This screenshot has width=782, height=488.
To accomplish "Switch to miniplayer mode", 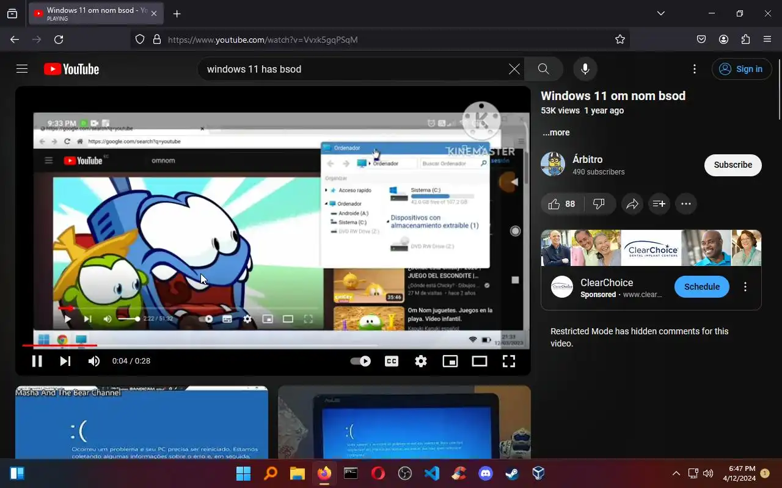I will (x=450, y=361).
